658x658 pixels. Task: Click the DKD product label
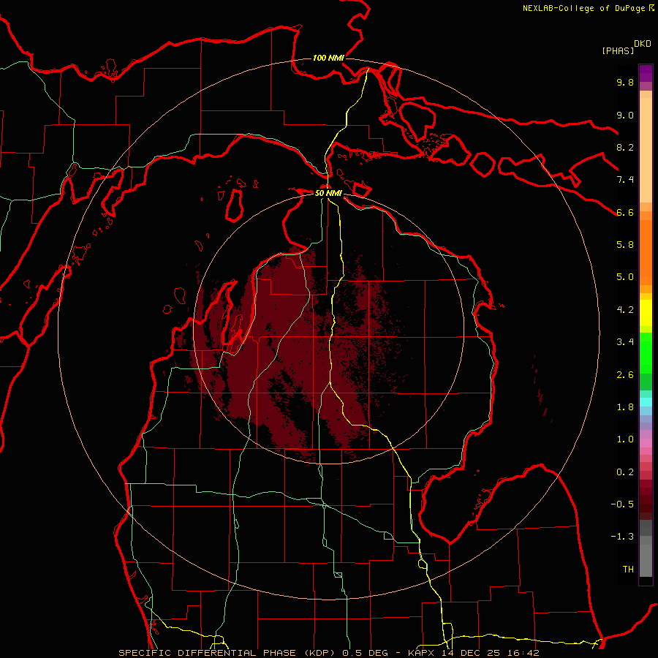click(643, 44)
